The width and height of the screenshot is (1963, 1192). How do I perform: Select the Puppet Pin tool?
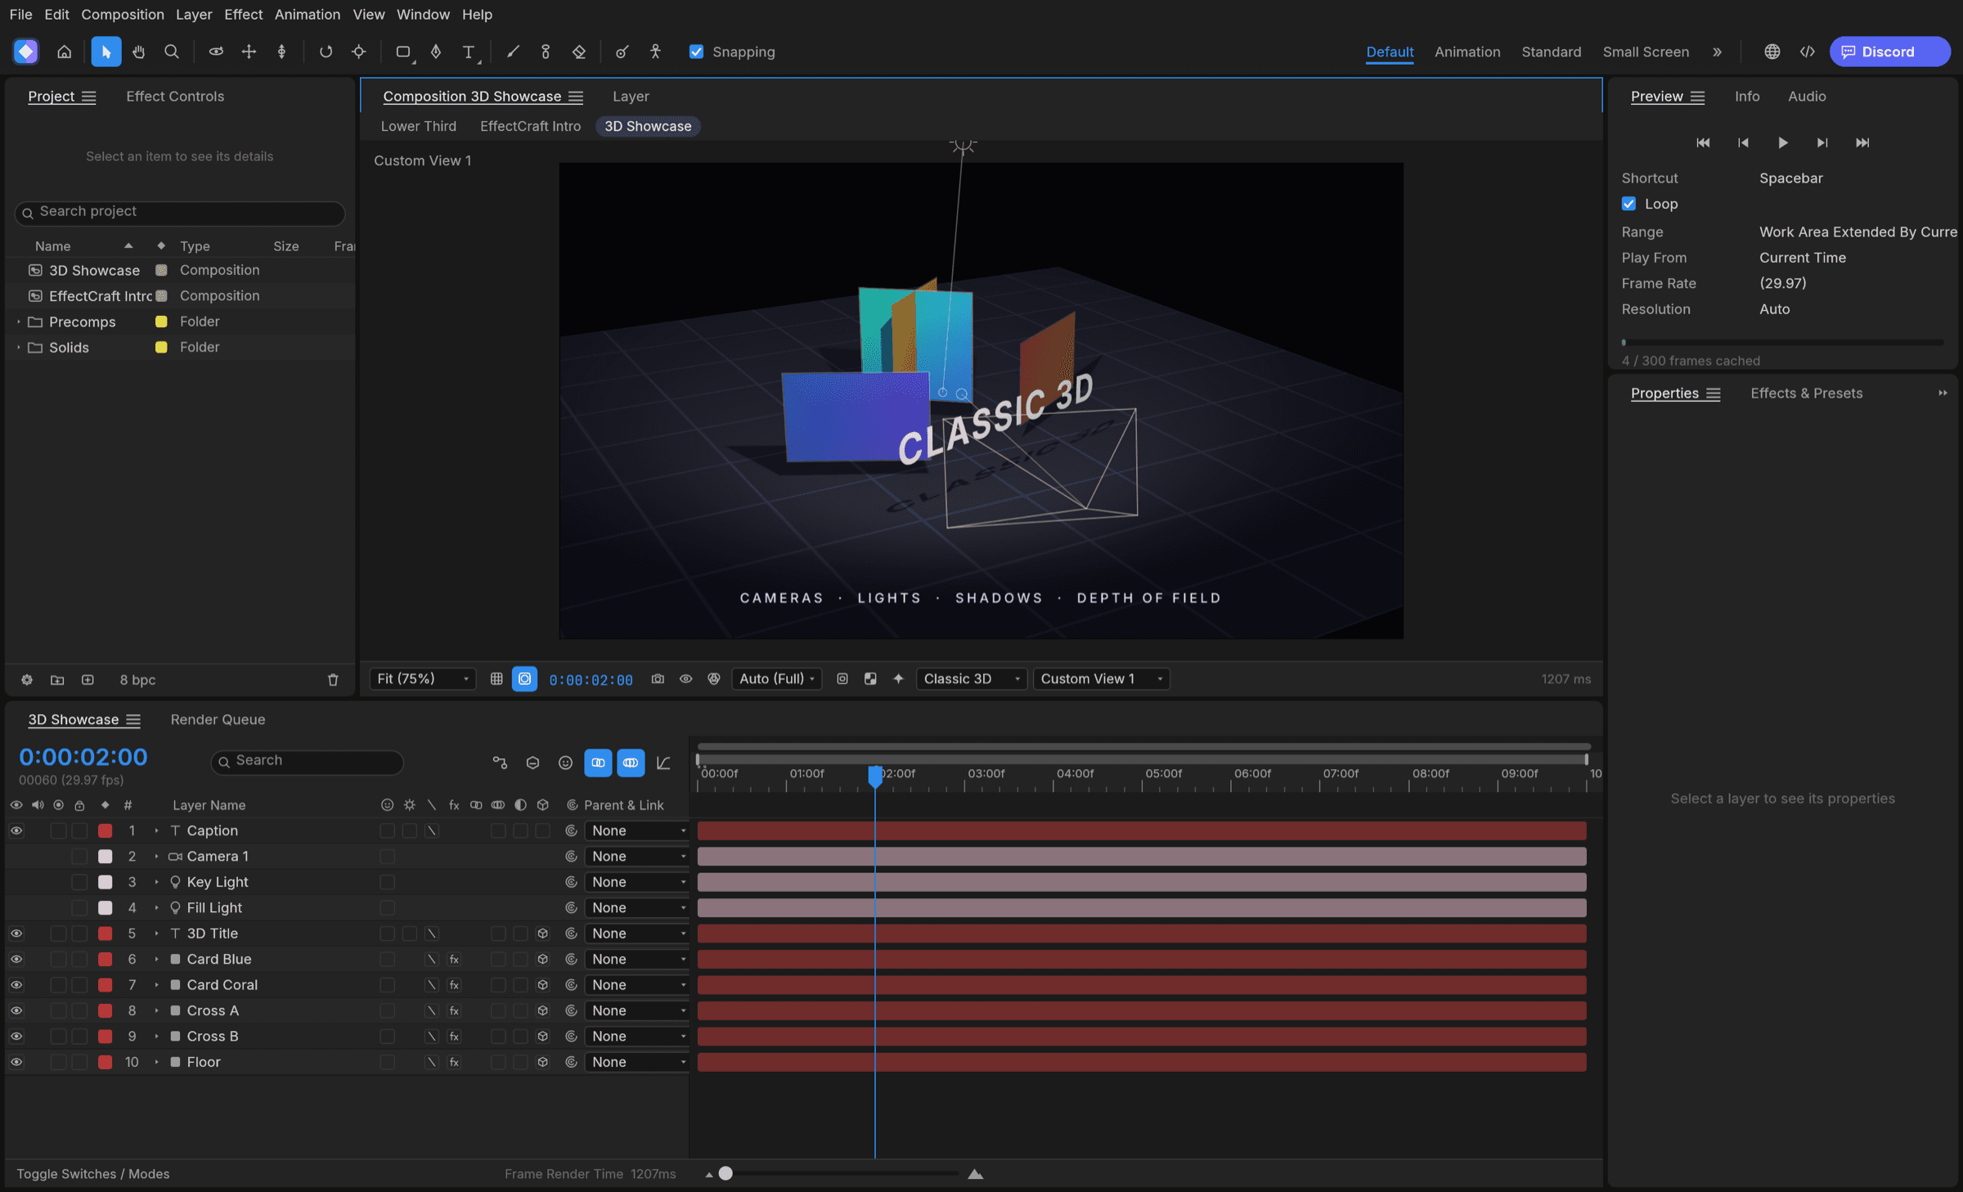tap(655, 52)
